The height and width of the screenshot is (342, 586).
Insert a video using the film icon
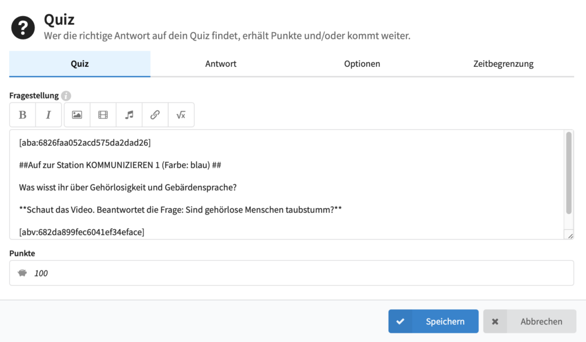[x=103, y=115]
